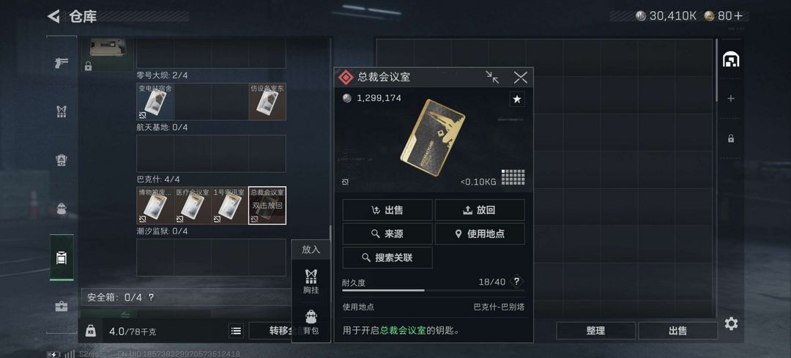This screenshot has height=358, width=791.
Task: Collapse the item detail popup with shrink arrows
Action: 492,77
